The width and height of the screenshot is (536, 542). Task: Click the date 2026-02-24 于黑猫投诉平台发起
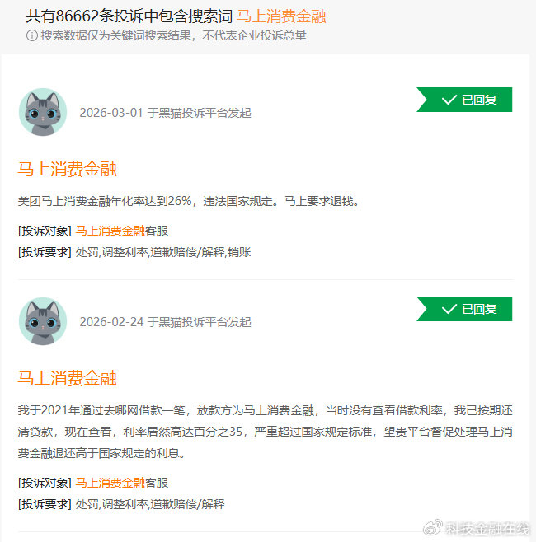pos(166,322)
